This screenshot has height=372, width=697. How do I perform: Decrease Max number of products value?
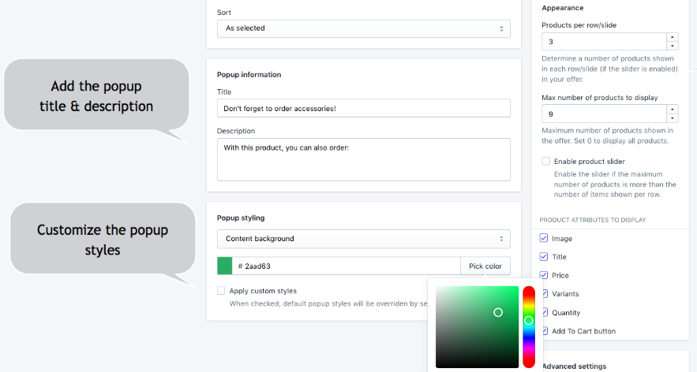tap(672, 117)
